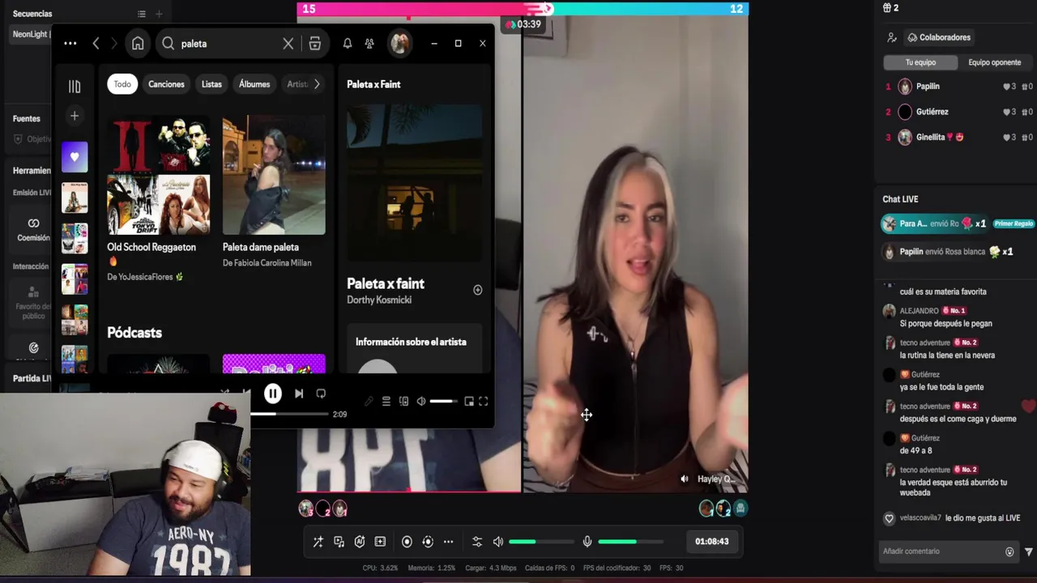Screen dimensions: 1037x583
Task: Switch to the Tu equipo tab
Action: 920,62
